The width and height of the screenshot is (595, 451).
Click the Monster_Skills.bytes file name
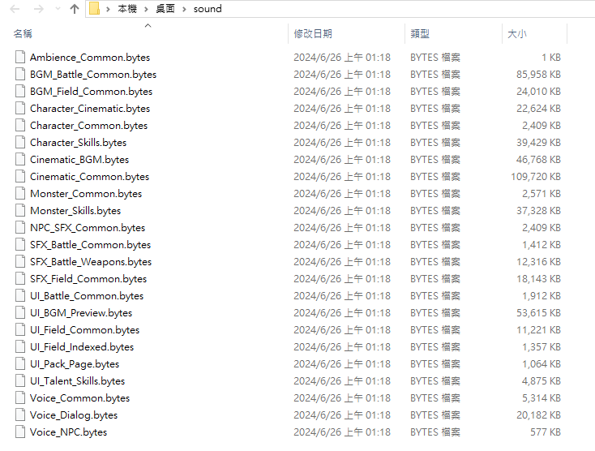coord(75,211)
